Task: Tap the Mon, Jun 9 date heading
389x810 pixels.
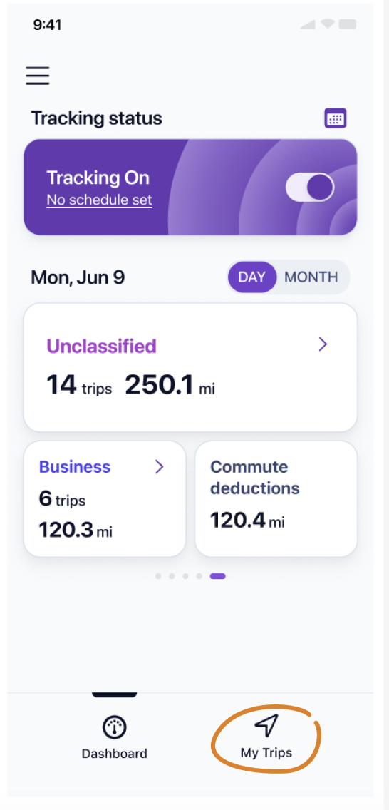Action: point(78,277)
